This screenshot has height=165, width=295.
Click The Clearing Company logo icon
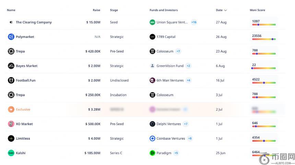point(11,22)
